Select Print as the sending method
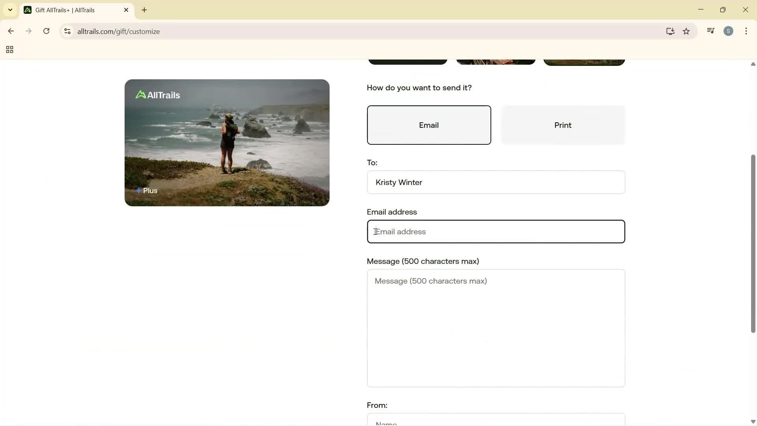This screenshot has width=757, height=426. 563,125
